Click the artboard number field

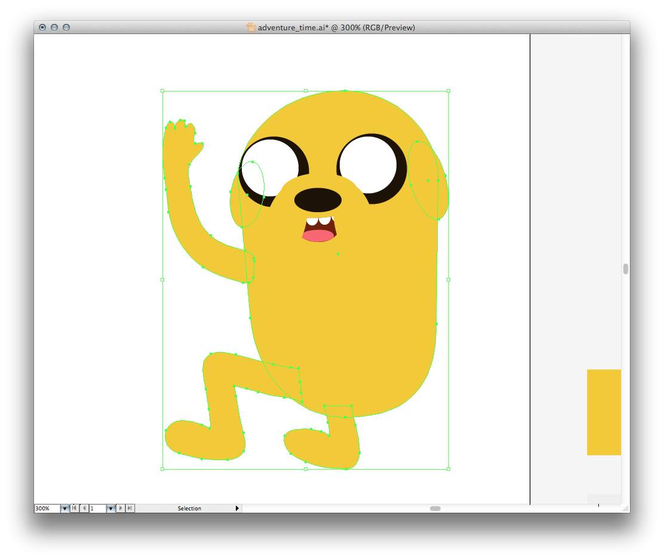(x=97, y=509)
